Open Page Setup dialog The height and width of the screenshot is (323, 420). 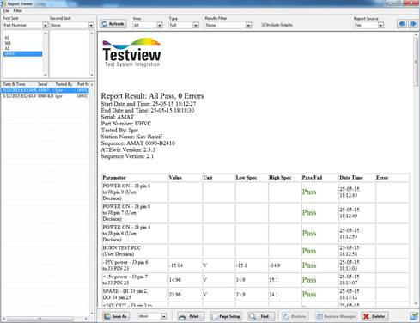226,316
